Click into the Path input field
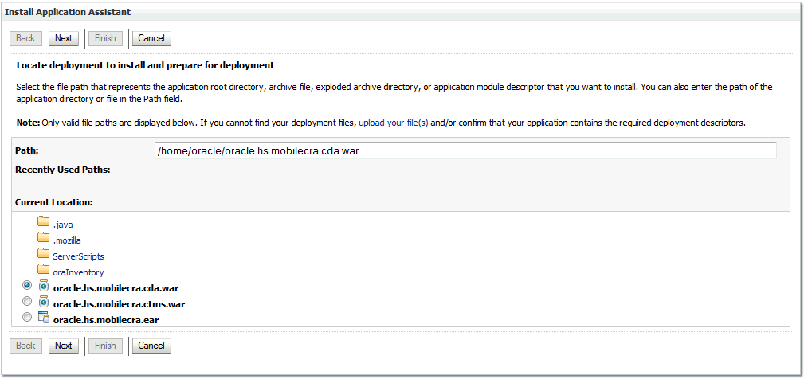This screenshot has height=379, width=804. 465,151
